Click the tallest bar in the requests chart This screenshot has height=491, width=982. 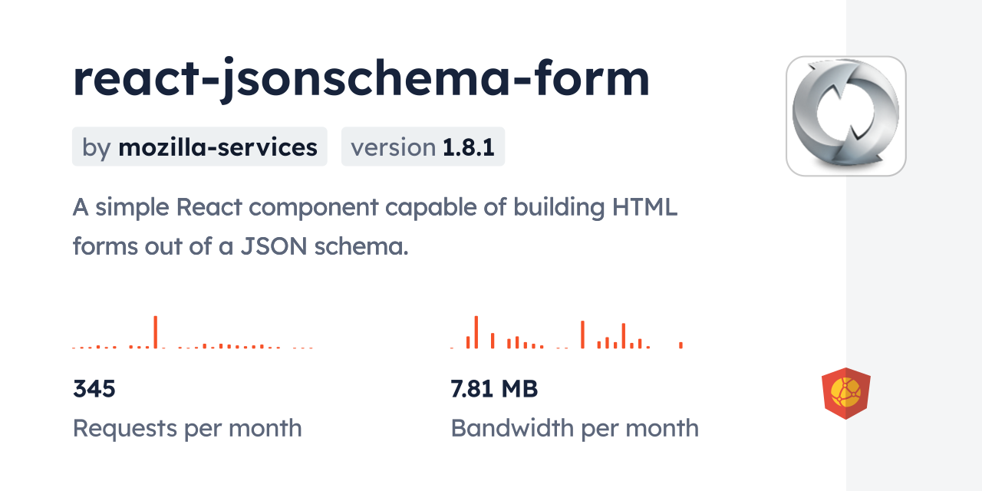click(156, 331)
